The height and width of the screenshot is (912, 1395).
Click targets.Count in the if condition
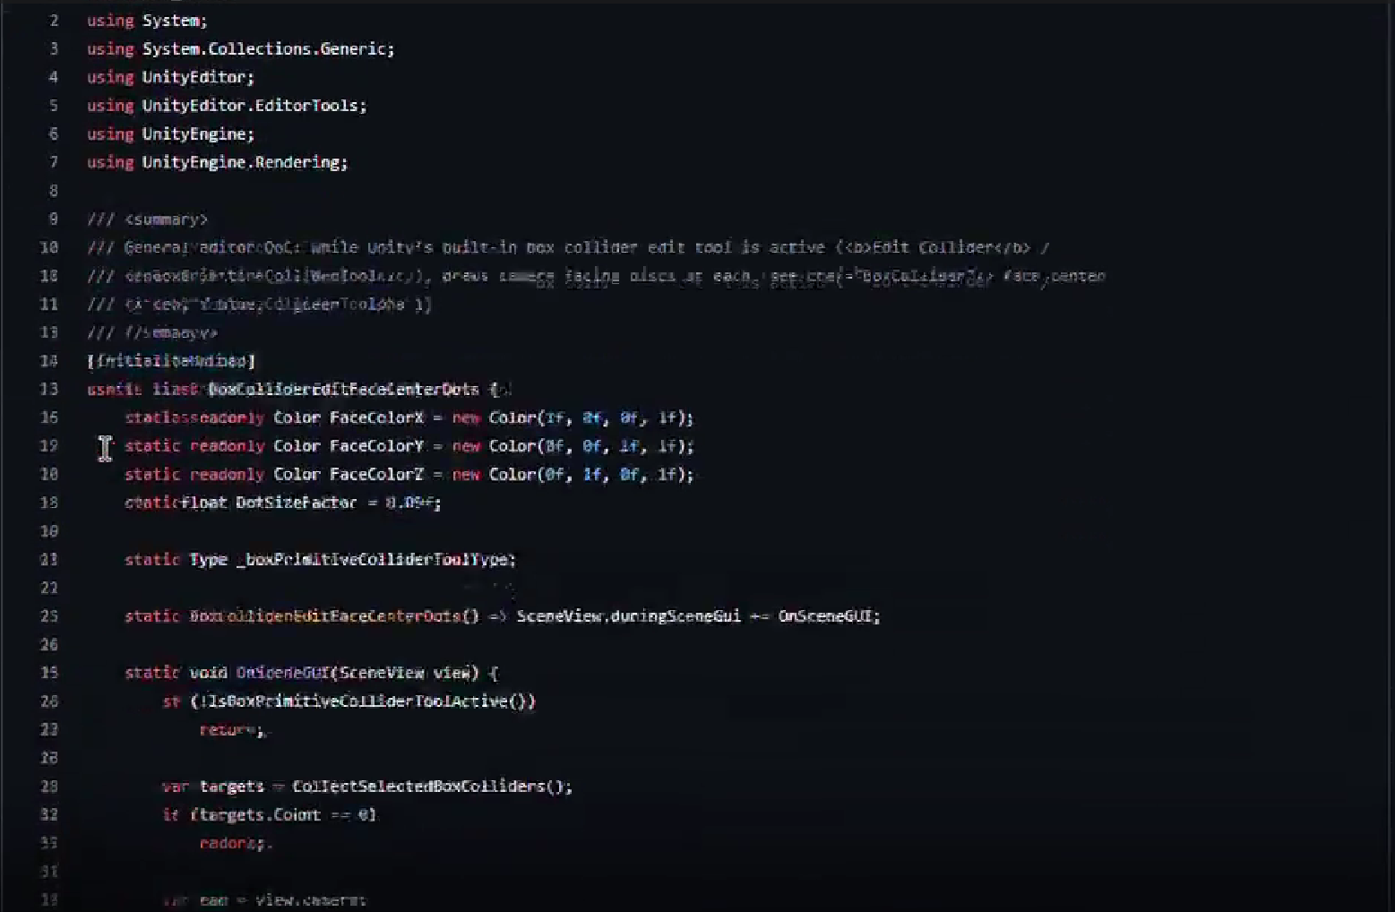[x=258, y=815]
